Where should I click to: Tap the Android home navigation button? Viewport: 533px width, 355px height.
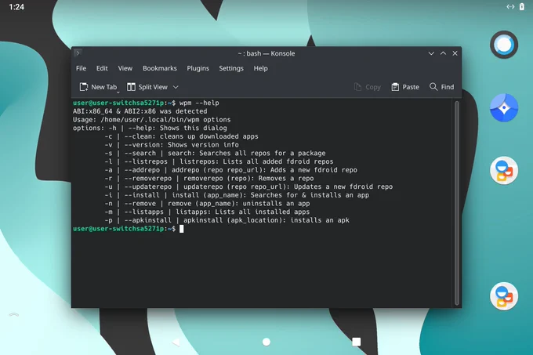(x=266, y=342)
